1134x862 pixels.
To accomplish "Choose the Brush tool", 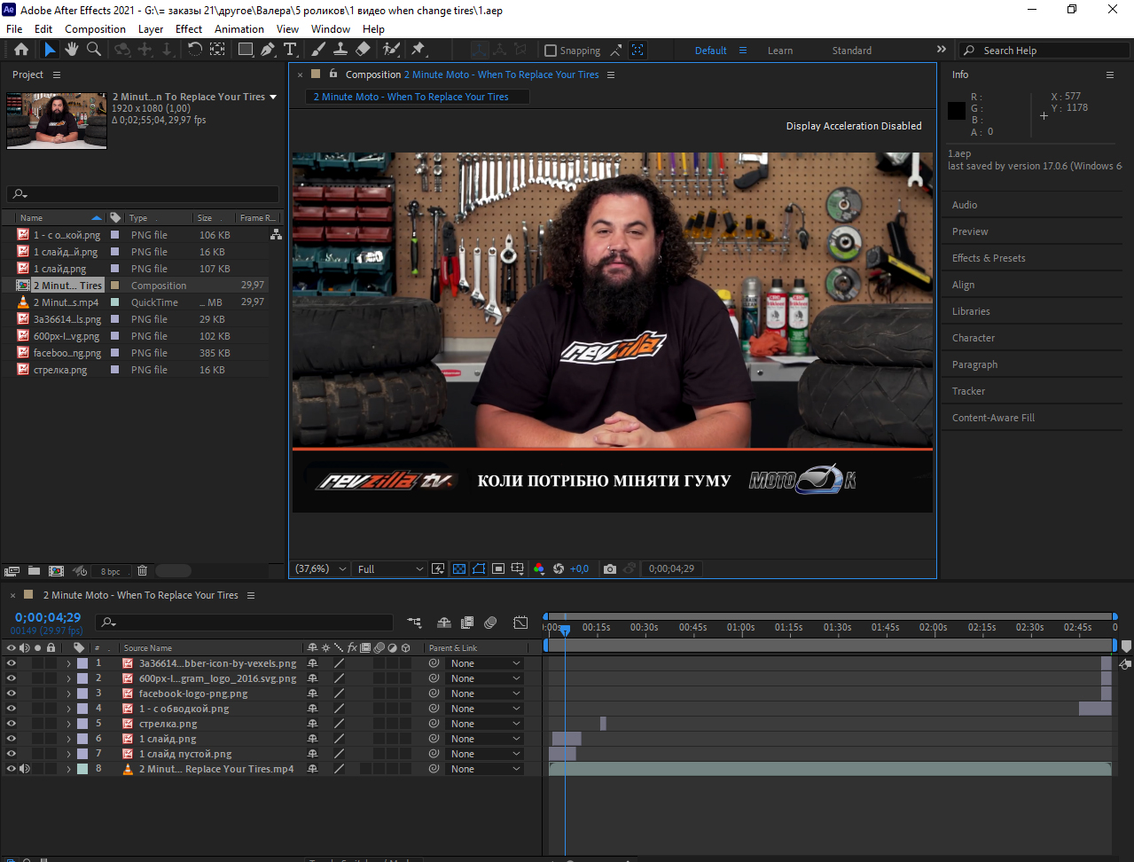I will coord(319,50).
